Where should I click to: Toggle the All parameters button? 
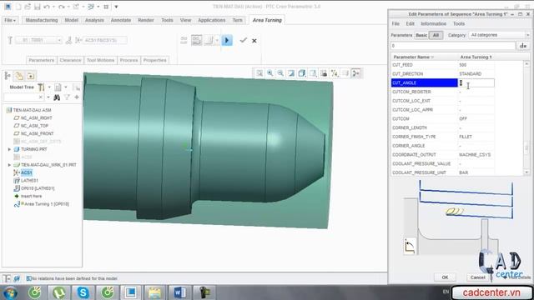coord(436,35)
